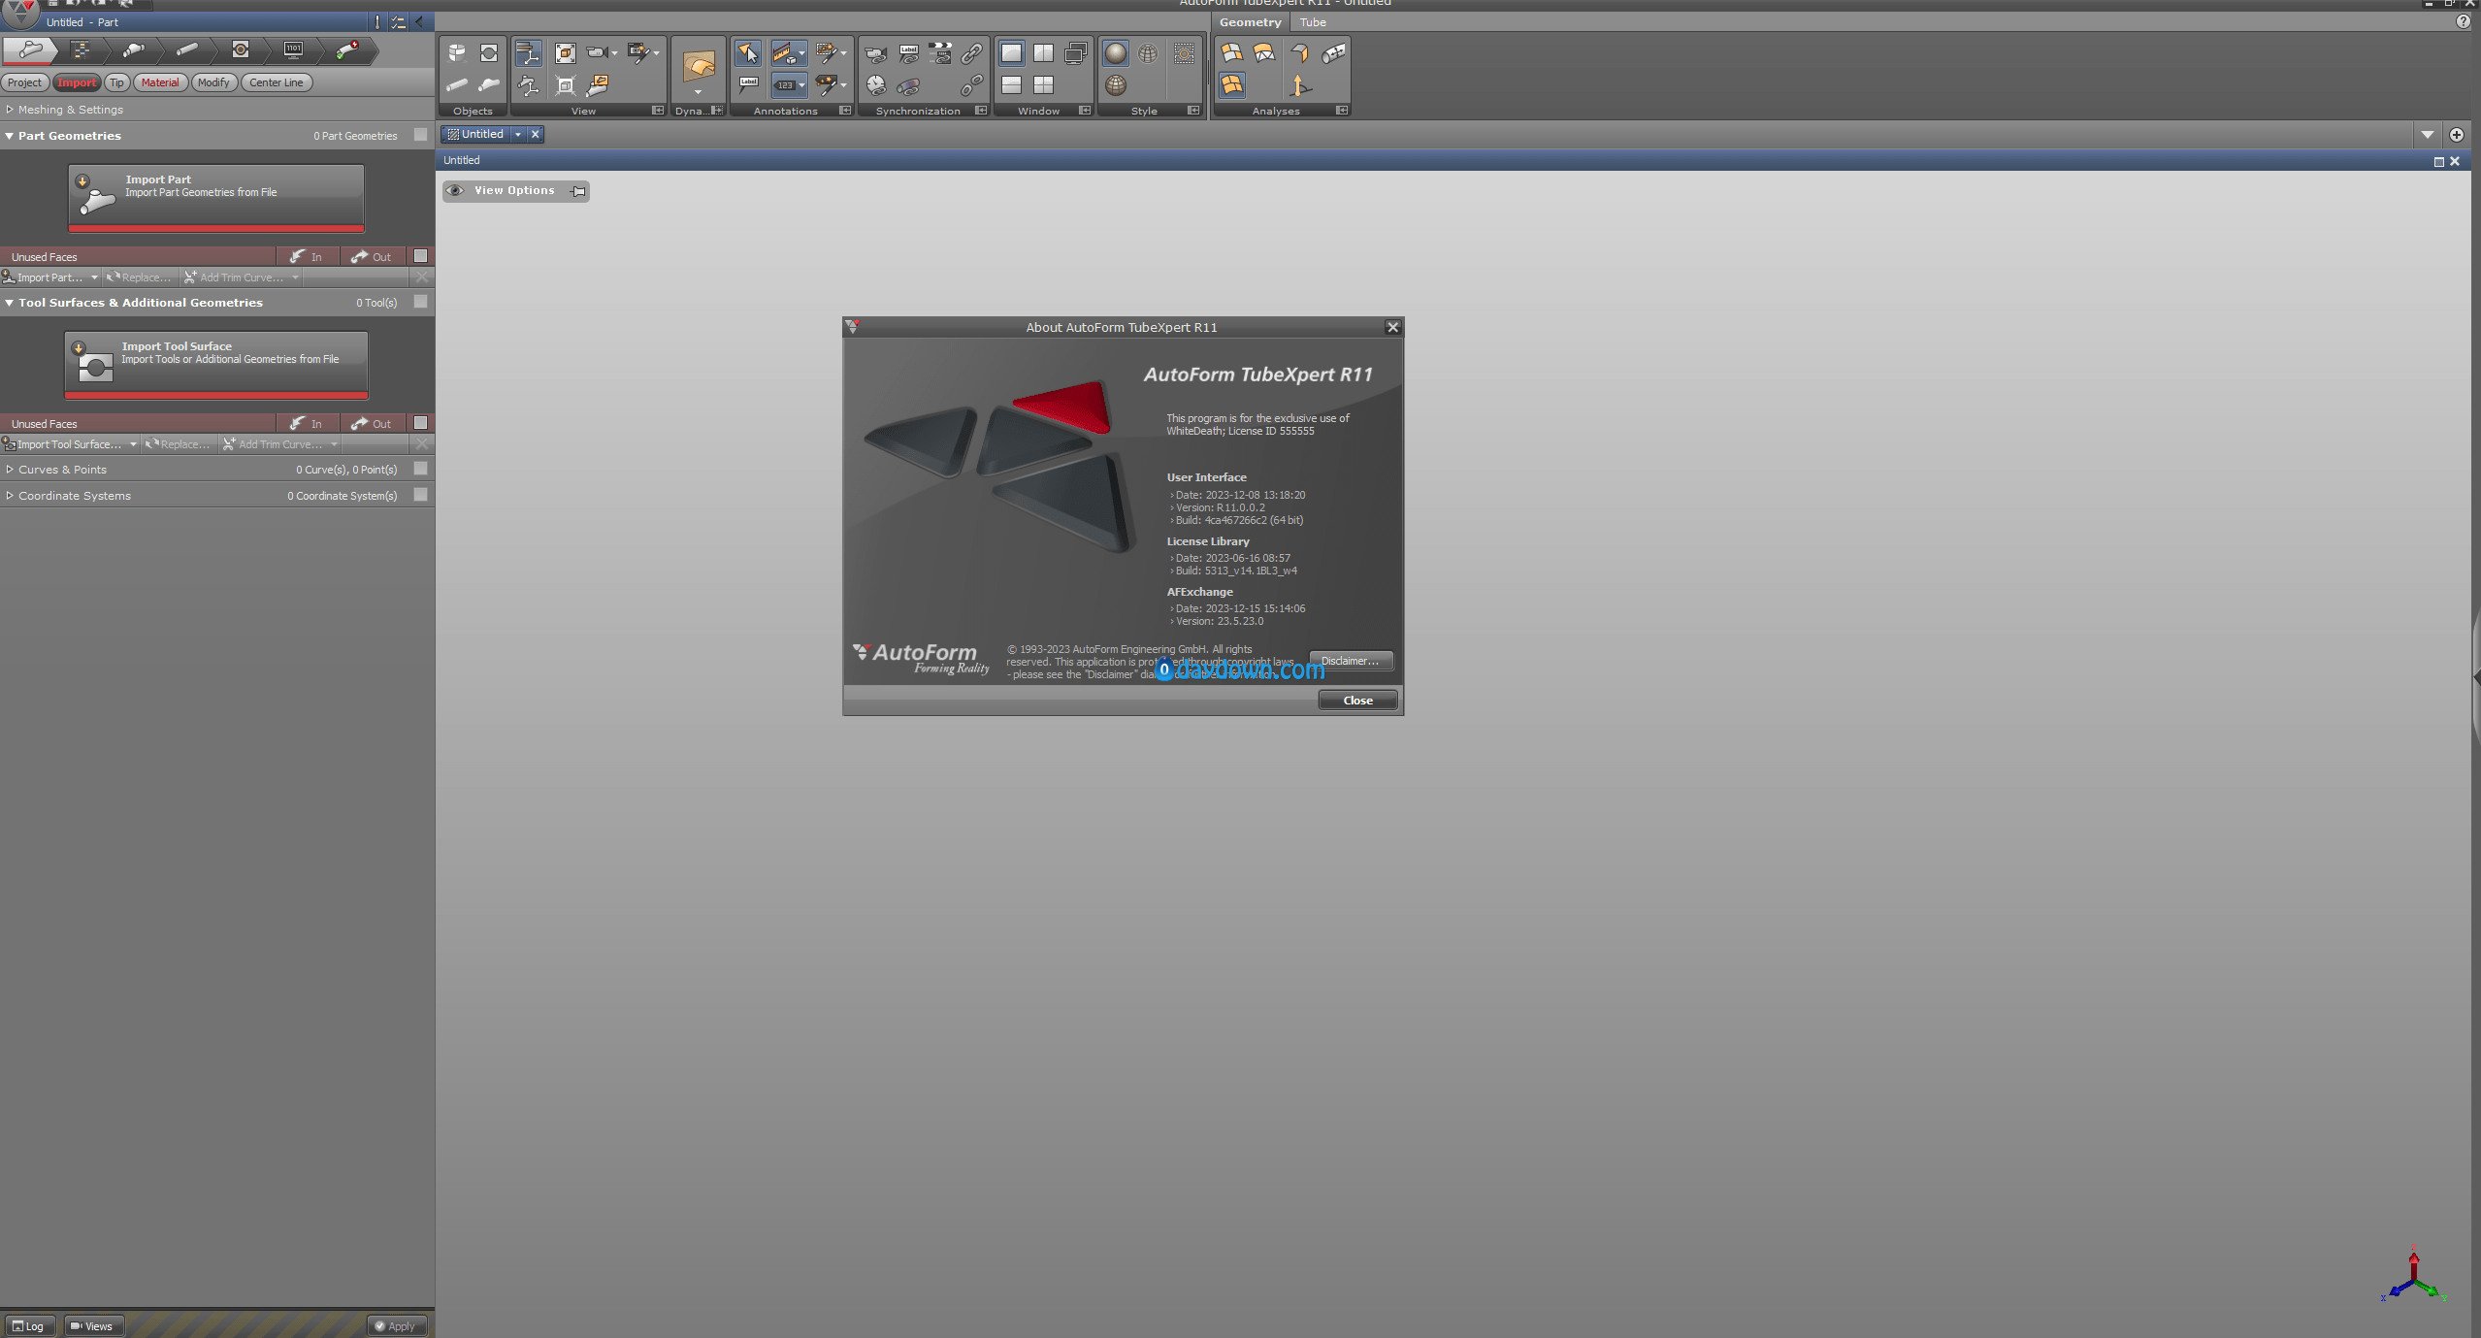
Task: Click the Import Part large button
Action: click(216, 197)
